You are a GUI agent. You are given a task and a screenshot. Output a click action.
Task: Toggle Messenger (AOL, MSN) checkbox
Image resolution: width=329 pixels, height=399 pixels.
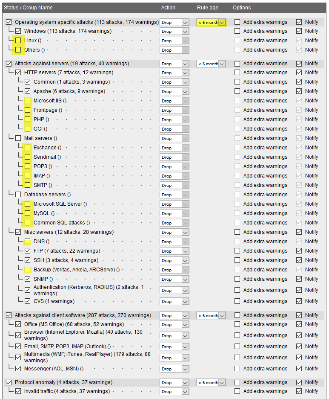pyautogui.click(x=18, y=368)
